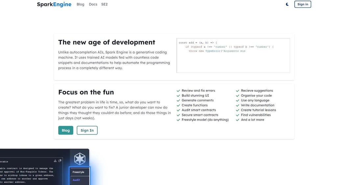This screenshot has width=355, height=185.
Task: Click the 'const add = (a, b)' code line
Action: [198, 43]
